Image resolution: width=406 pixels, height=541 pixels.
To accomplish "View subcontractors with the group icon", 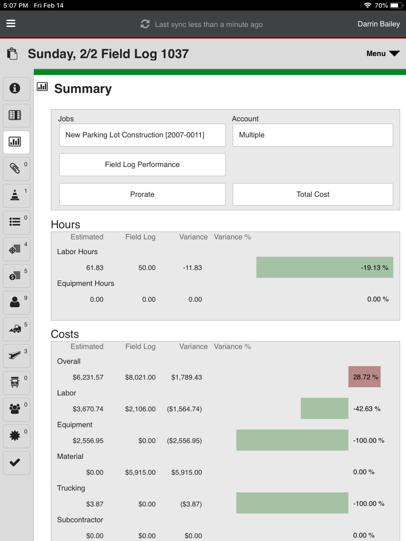I will (16, 409).
